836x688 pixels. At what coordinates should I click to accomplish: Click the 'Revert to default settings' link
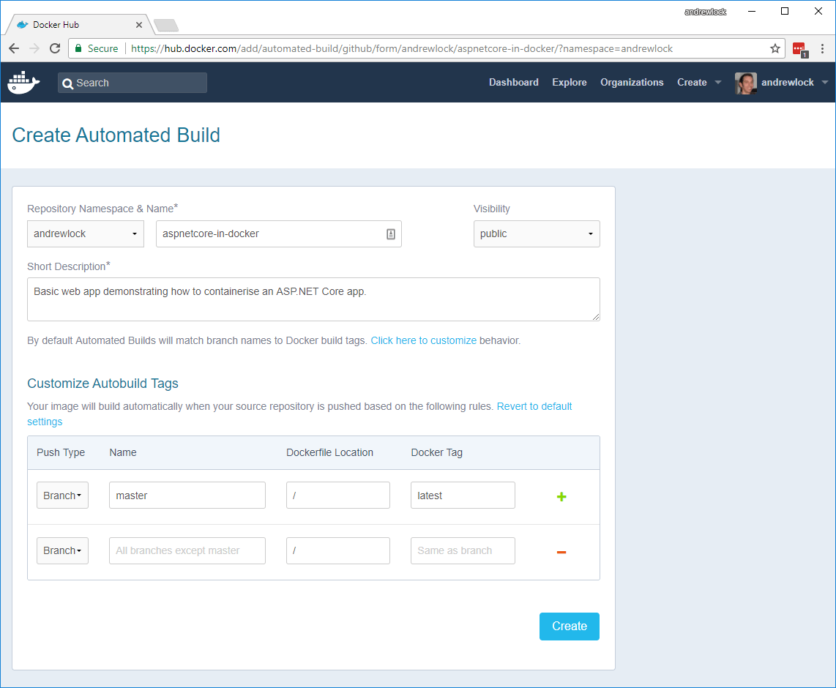(x=299, y=414)
